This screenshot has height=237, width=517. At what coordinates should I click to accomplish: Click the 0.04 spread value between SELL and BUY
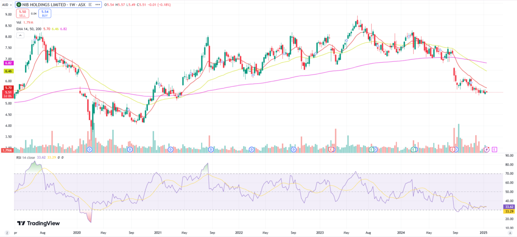click(x=34, y=13)
